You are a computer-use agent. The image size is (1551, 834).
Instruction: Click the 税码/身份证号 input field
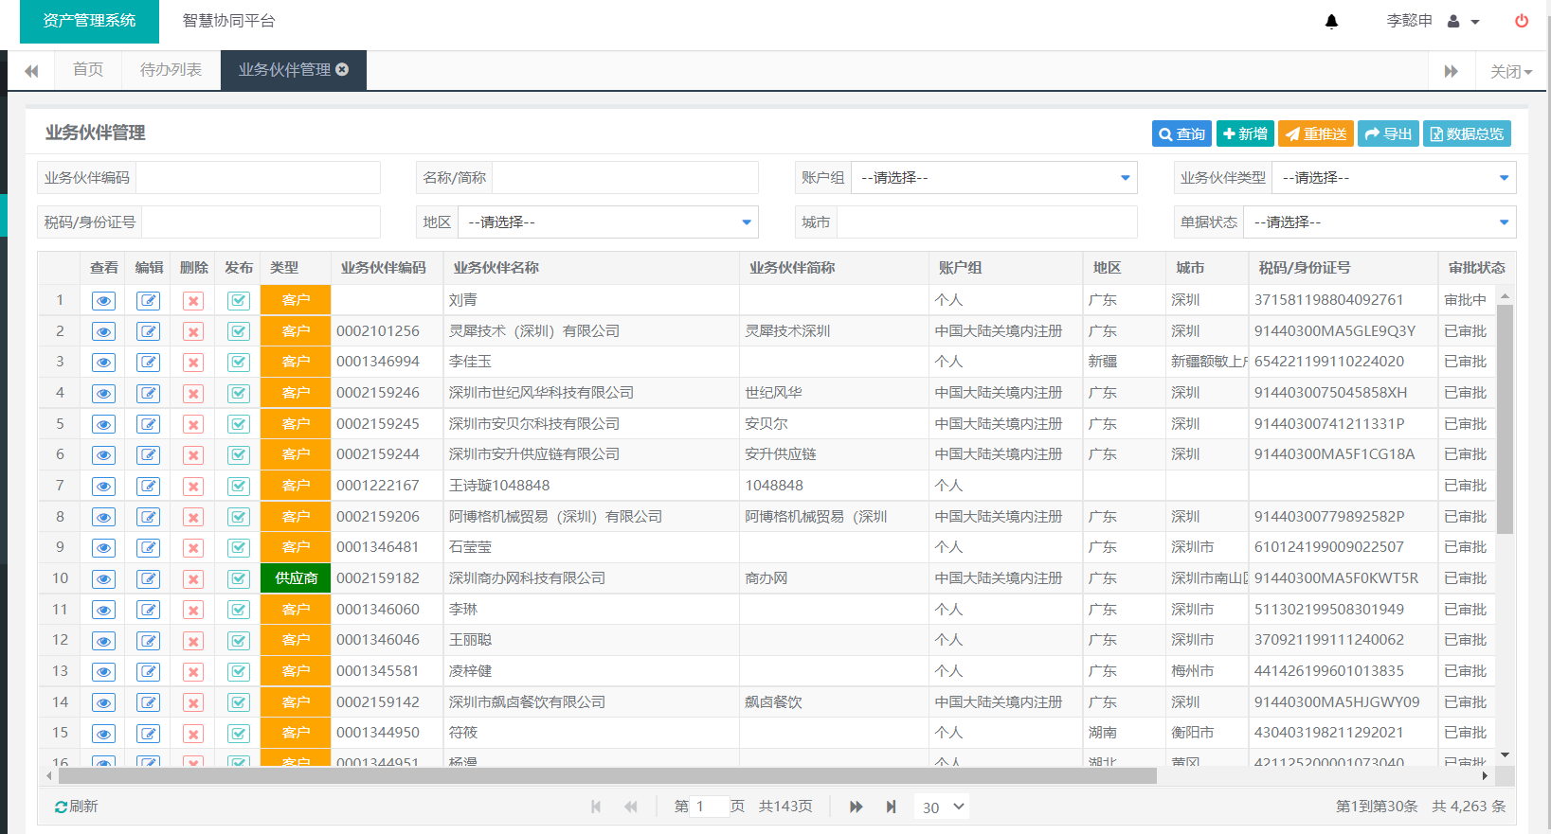261,222
